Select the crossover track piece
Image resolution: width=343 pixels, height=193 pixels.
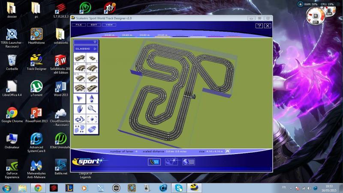click(80, 88)
